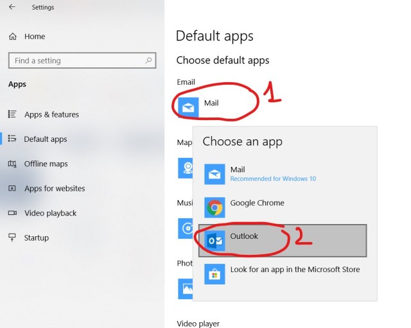Go to Apps for websites
Screen dimensions: 411x328
pos(54,188)
